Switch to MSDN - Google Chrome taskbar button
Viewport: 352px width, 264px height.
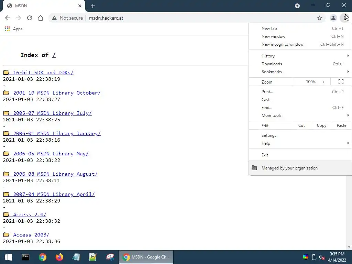pos(146,257)
